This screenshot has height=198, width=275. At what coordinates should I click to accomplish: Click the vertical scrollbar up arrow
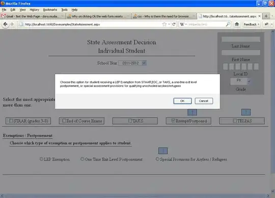[x=273, y=32]
